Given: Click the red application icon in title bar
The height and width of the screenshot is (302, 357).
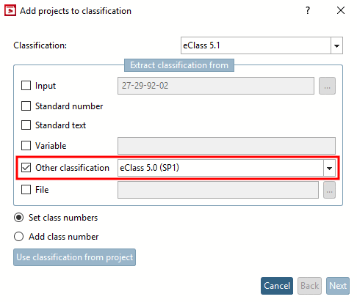Looking at the screenshot, I should point(10,11).
